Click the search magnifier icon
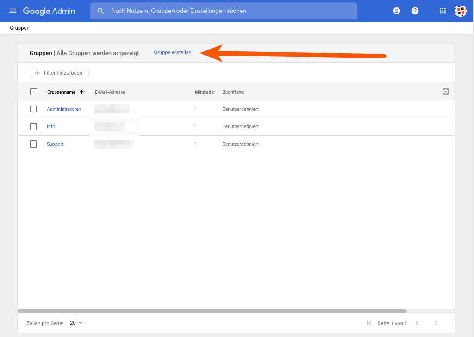 point(100,11)
